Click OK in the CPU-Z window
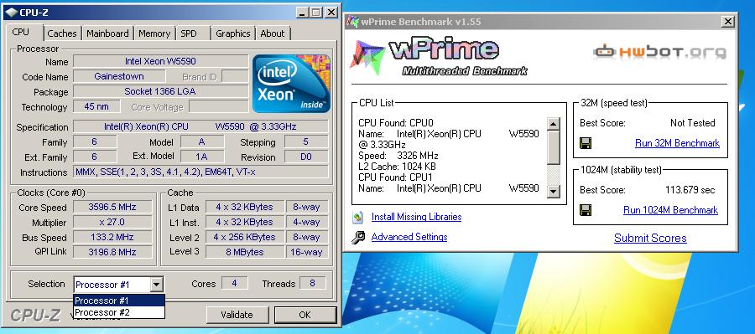The width and height of the screenshot is (755, 334). (x=305, y=315)
